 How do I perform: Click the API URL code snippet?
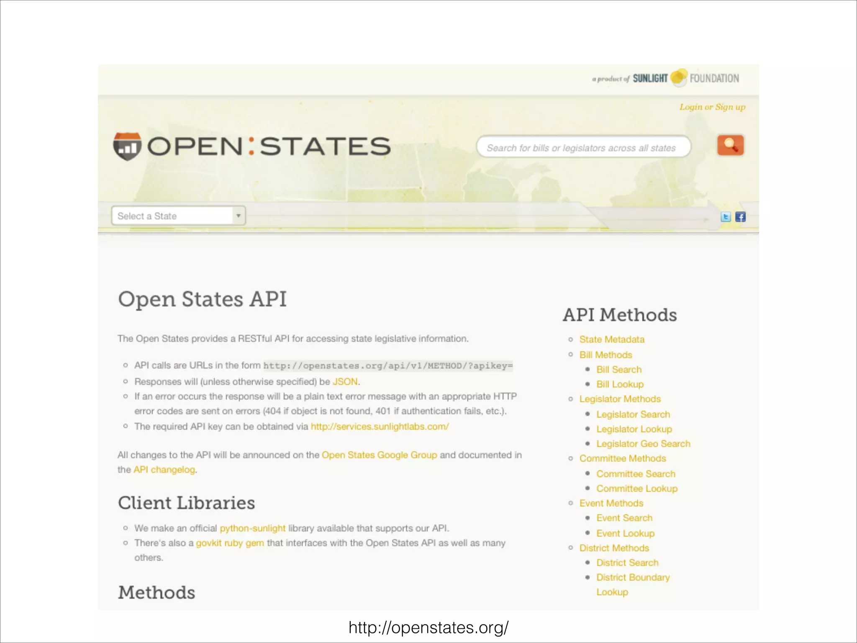[x=388, y=366]
